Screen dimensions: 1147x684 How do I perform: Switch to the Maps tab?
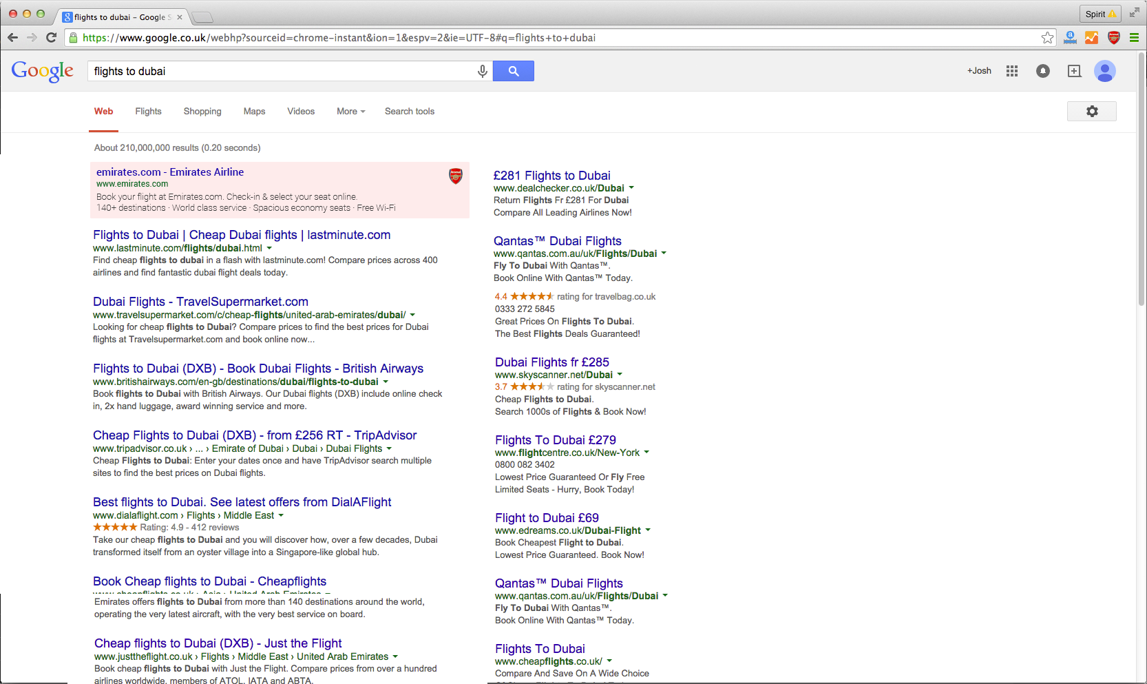tap(254, 112)
